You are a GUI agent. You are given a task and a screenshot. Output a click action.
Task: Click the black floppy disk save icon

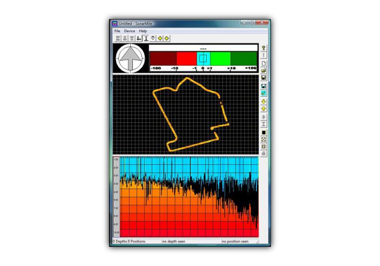(264, 78)
